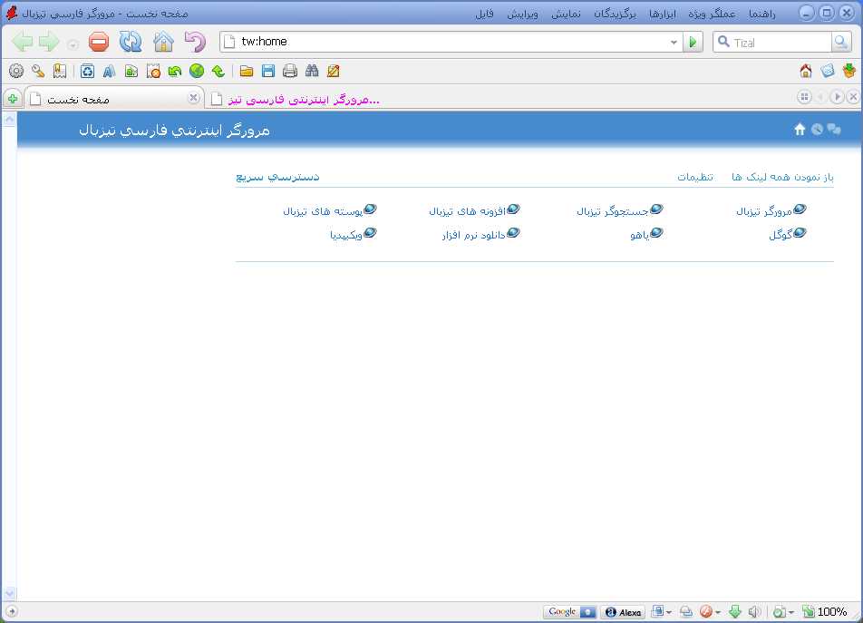This screenshot has width=863, height=623.
Task: Open the یاهو quick link
Action: coord(646,235)
